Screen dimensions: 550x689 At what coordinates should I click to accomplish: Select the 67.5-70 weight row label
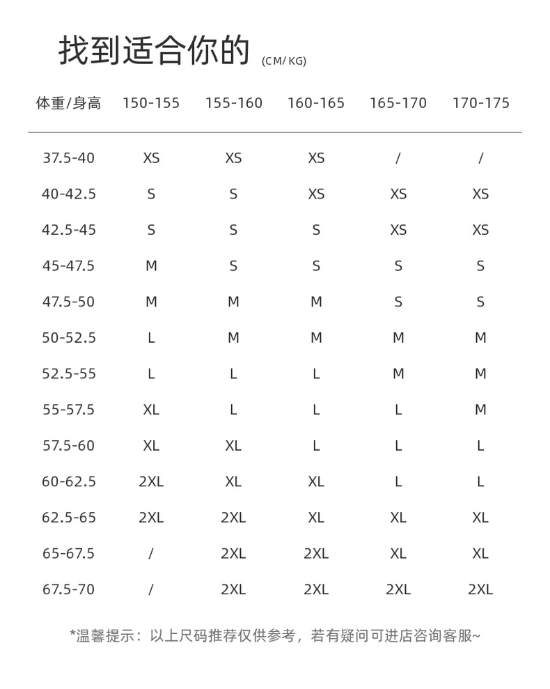[68, 589]
